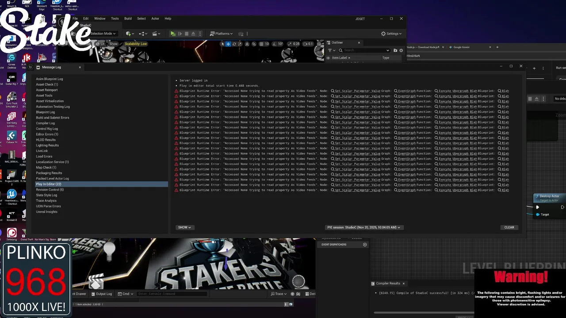Viewport: 566px width, 318px height.
Task: Select the viewport Select objects arrow tool
Action: (x=223, y=44)
